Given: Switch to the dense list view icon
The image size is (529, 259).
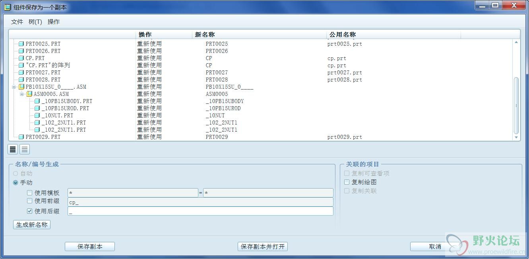Looking at the screenshot, I should point(13,149).
